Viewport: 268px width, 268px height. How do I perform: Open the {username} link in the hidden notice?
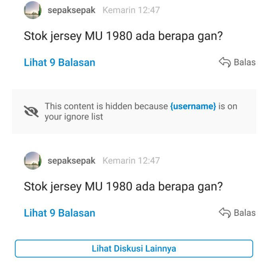tap(193, 106)
